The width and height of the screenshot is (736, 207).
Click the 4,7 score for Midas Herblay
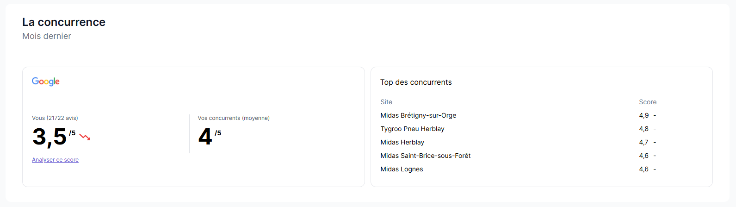643,142
